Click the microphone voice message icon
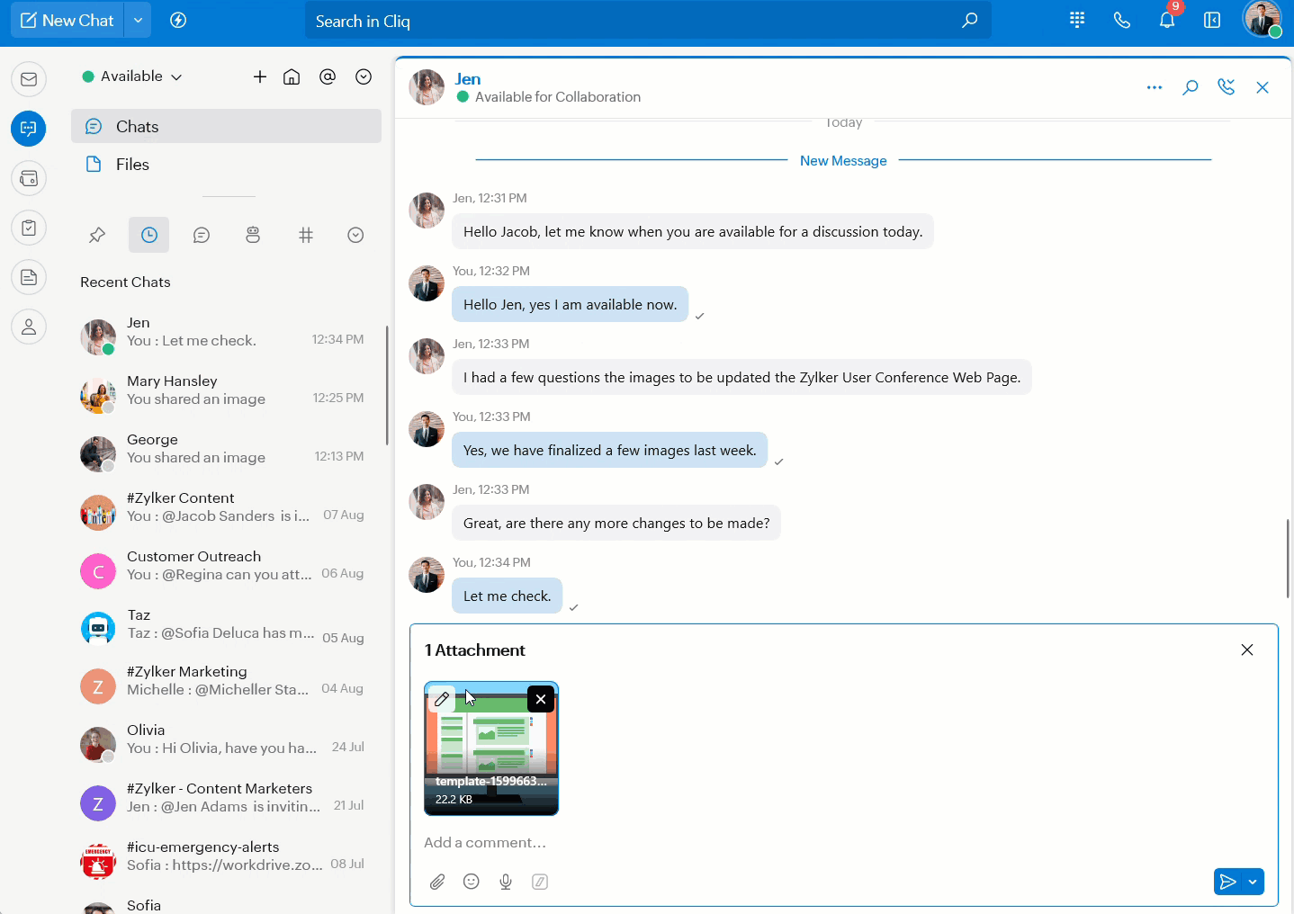The image size is (1294, 914). [x=506, y=882]
